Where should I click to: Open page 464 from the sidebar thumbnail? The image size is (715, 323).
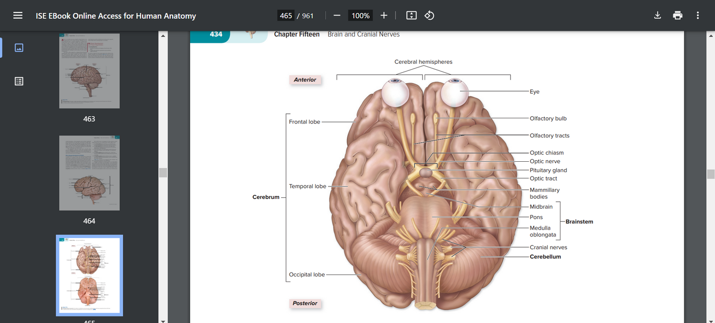click(x=89, y=173)
